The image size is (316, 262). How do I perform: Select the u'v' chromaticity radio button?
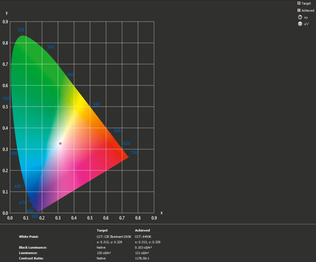(300, 24)
